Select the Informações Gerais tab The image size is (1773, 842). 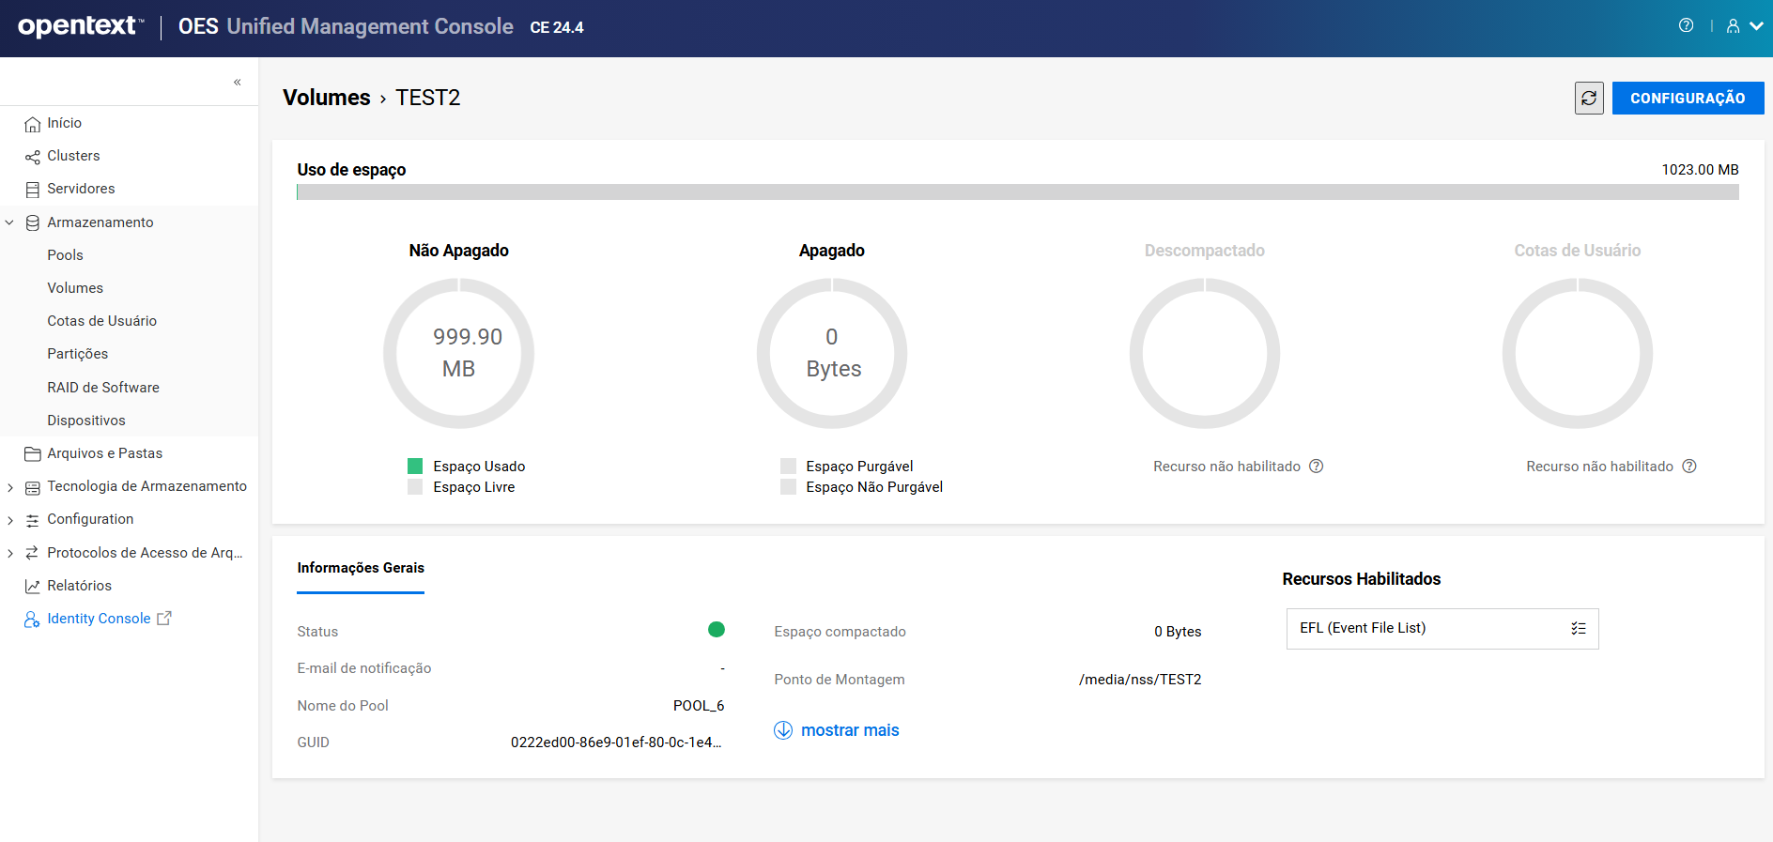361,568
